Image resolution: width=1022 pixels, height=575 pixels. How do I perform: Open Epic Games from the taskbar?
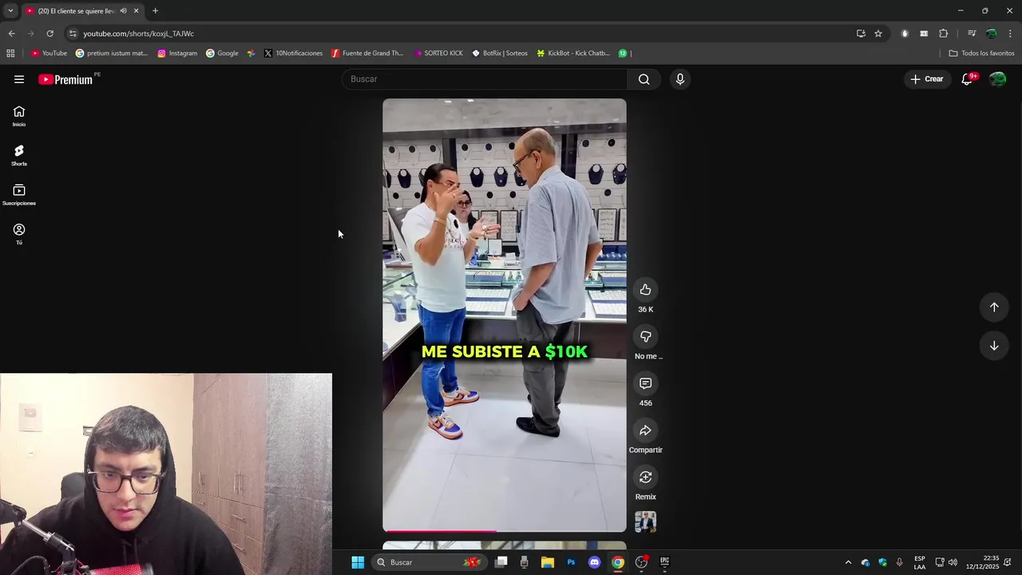(664, 562)
